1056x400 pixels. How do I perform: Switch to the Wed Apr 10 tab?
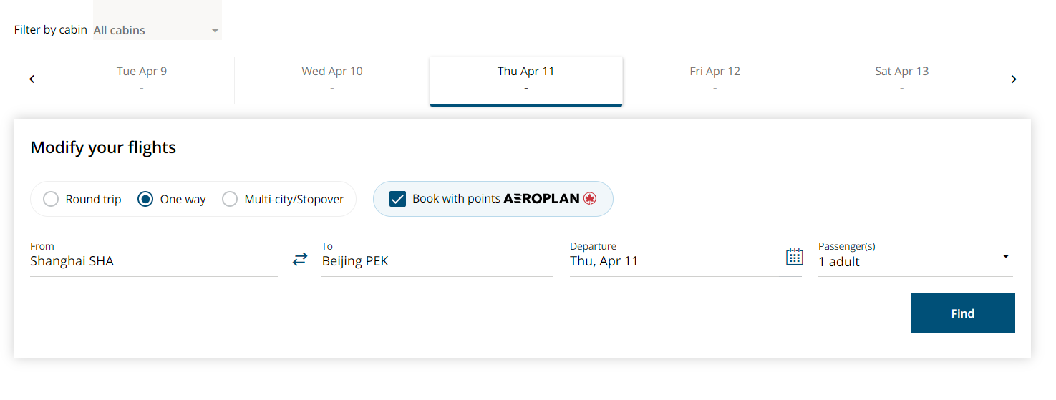(x=332, y=79)
